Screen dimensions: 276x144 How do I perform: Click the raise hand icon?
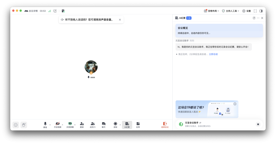tap(24, 125)
